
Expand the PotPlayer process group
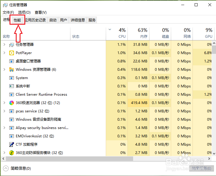(4, 53)
